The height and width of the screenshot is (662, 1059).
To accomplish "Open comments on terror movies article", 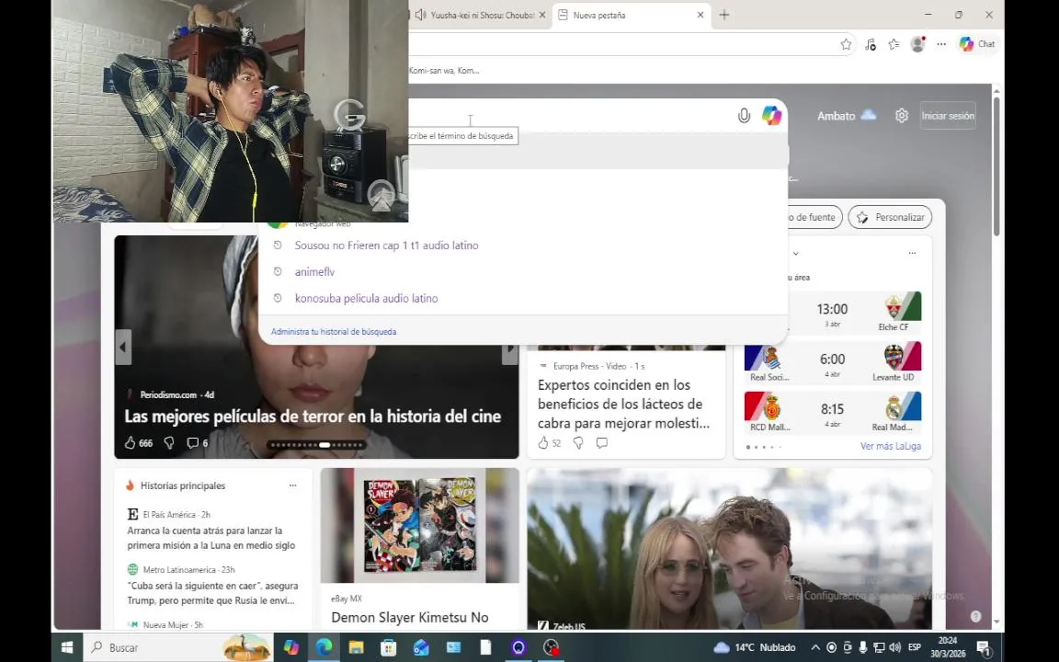I will coord(192,443).
